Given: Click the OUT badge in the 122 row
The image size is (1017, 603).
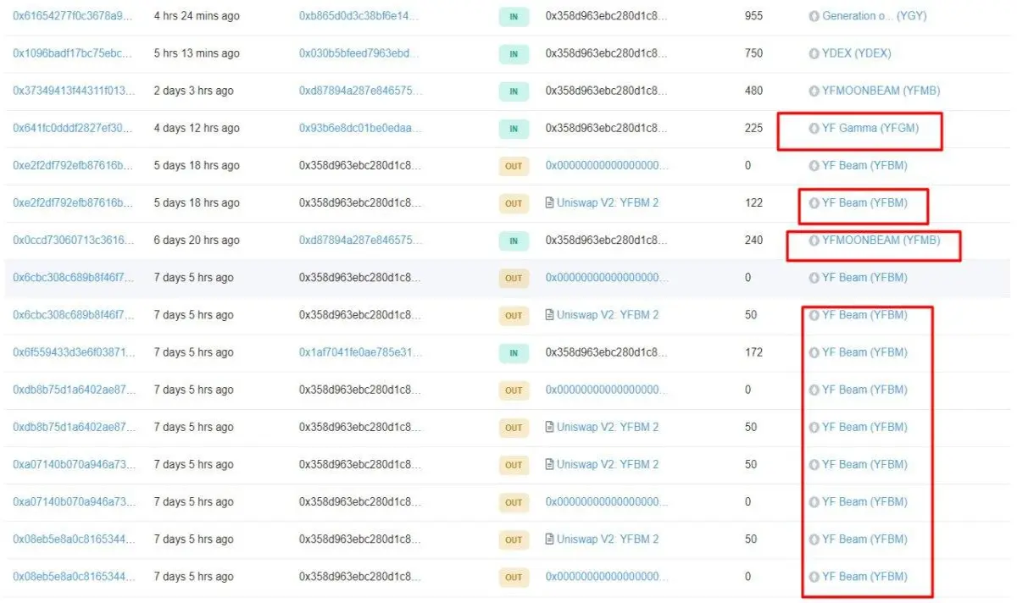Looking at the screenshot, I should (514, 203).
